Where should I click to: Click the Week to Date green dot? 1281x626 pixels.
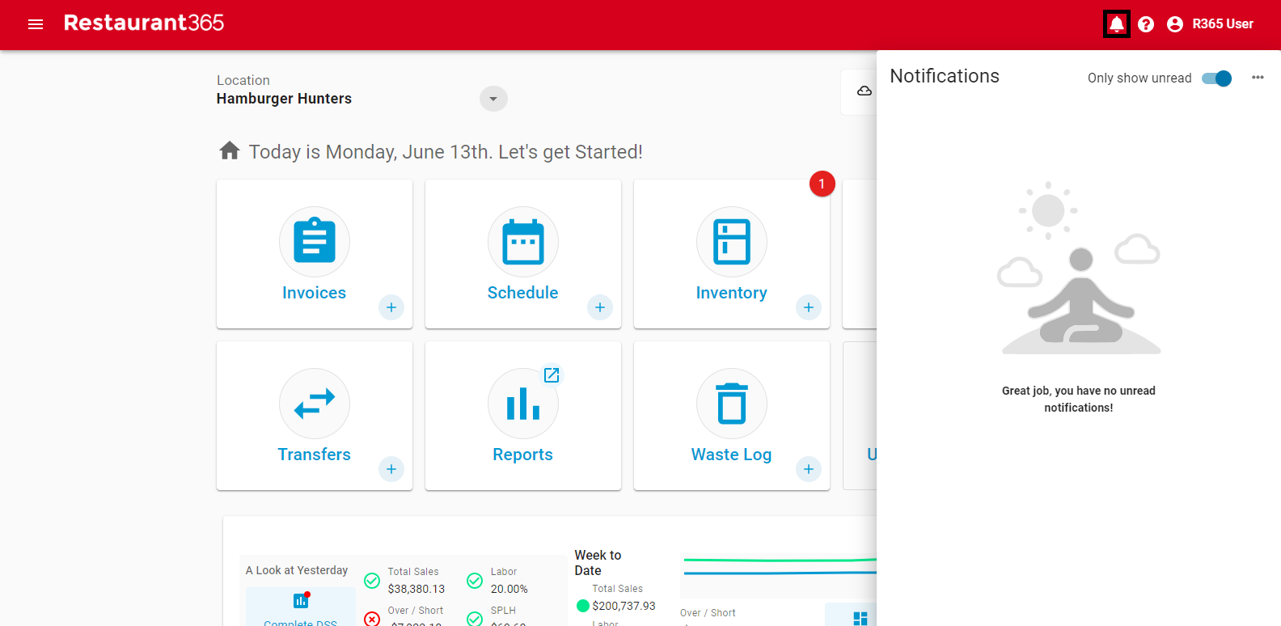click(x=583, y=606)
